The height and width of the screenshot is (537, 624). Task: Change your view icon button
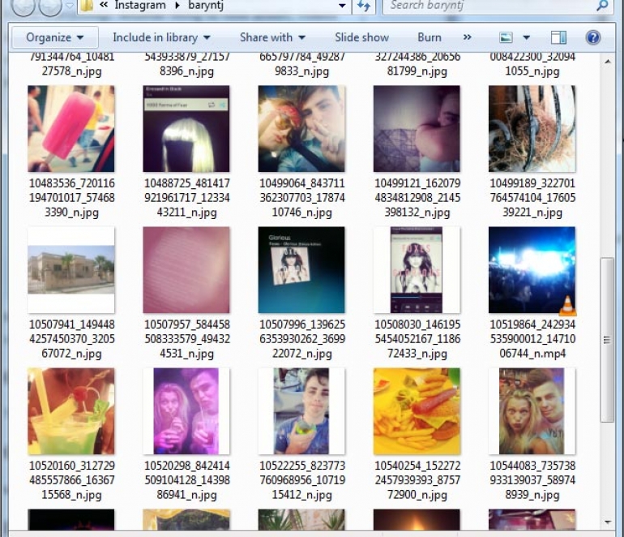pos(506,37)
